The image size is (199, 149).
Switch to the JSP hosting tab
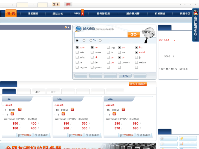[x=38, y=92]
